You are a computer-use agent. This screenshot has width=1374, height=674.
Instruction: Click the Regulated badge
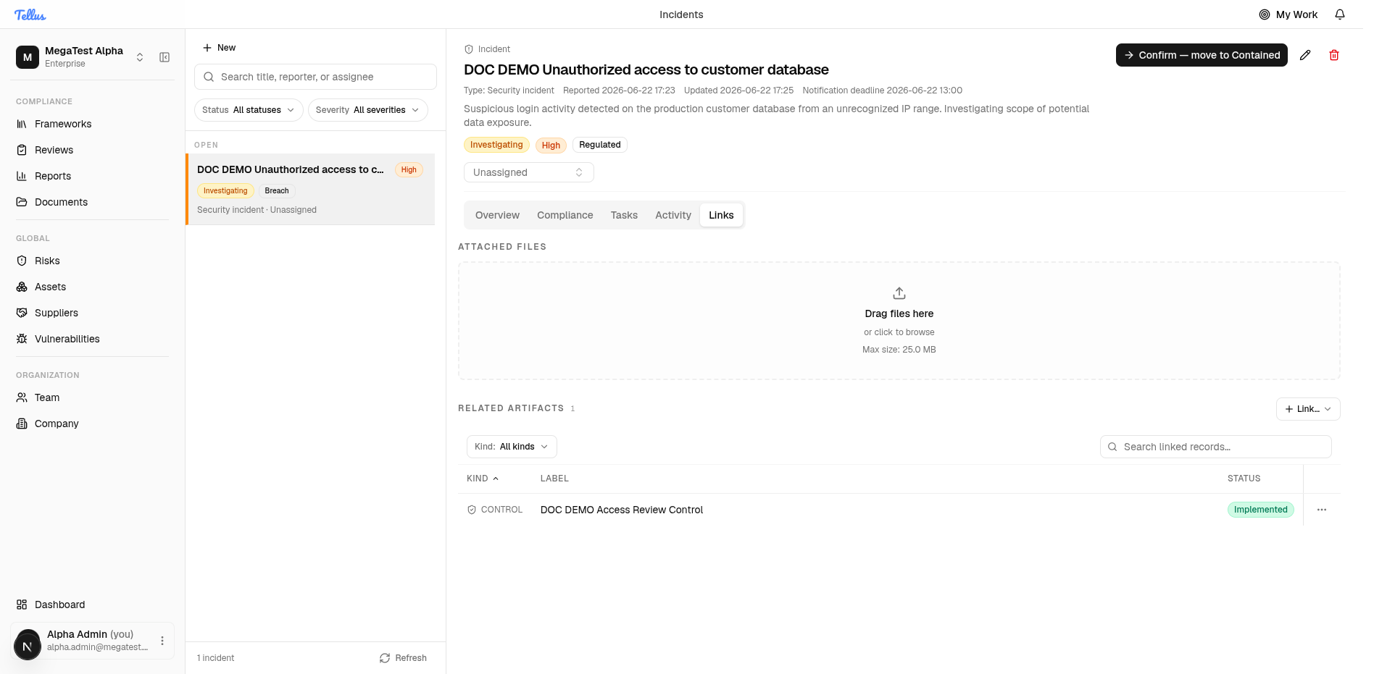tap(600, 145)
